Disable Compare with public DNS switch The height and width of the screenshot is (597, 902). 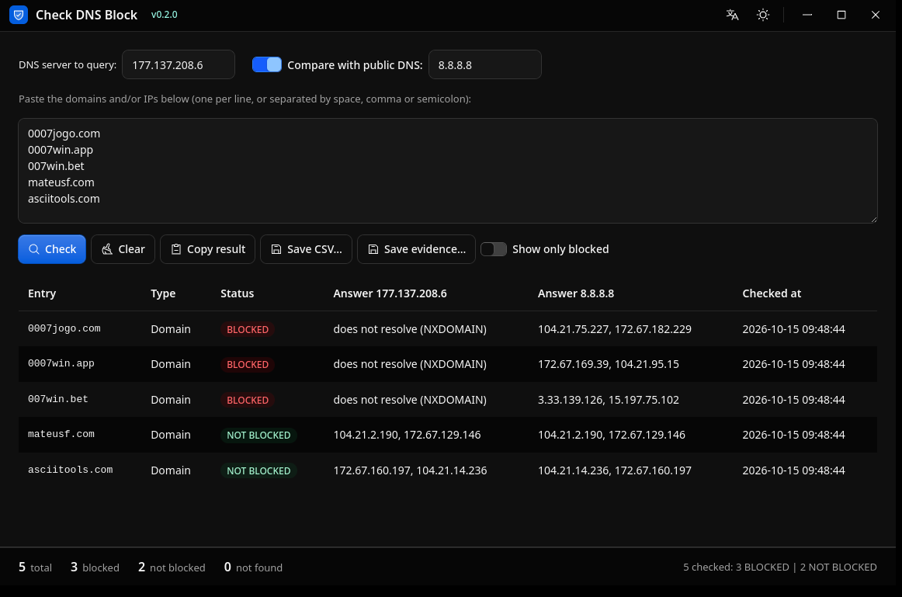coord(267,64)
